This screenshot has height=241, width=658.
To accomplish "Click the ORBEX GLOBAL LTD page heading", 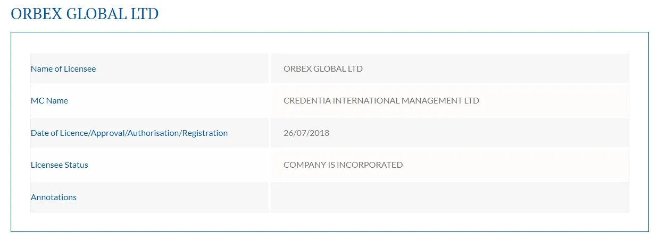I will tap(85, 14).
